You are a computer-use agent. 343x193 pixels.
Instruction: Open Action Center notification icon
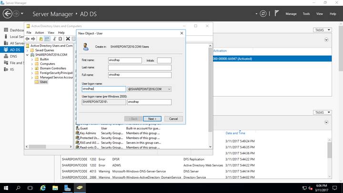(335, 188)
